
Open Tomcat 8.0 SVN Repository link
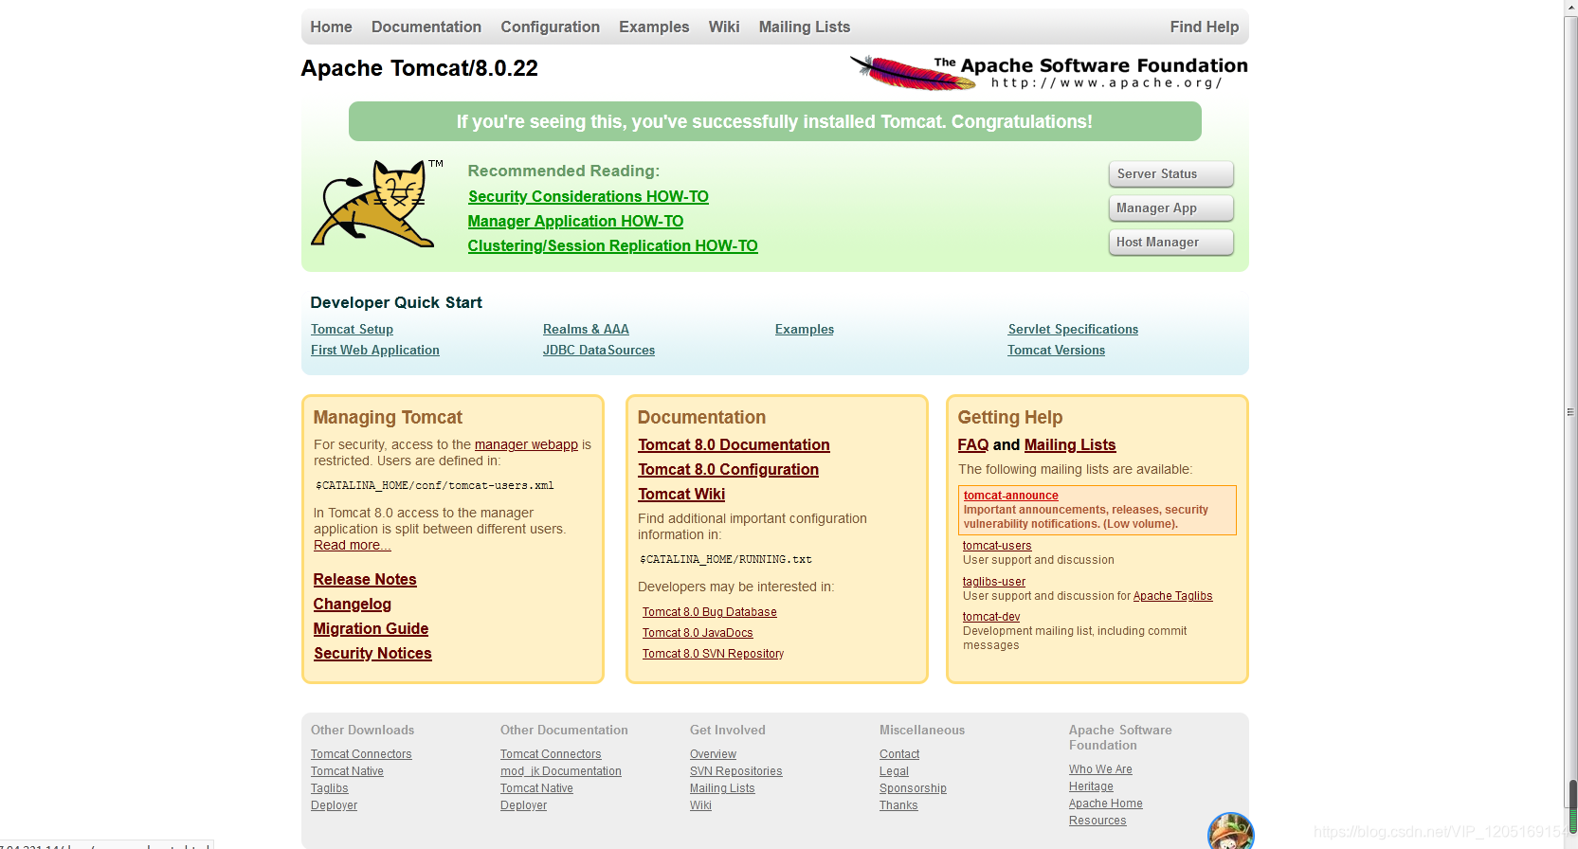point(713,654)
